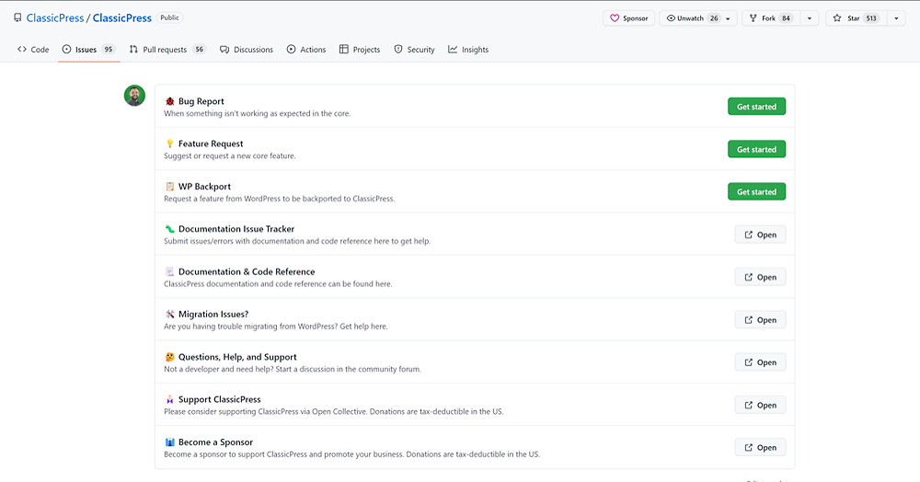Click the Issues count badge 95
The width and height of the screenshot is (920, 482).
(x=108, y=50)
